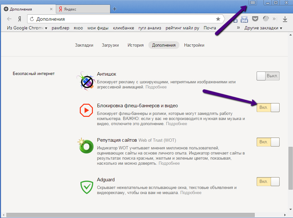Open the 'рейтинг майл ру' bookmark

(x=182, y=28)
